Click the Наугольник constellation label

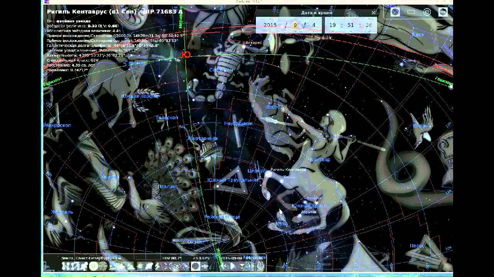(x=239, y=123)
